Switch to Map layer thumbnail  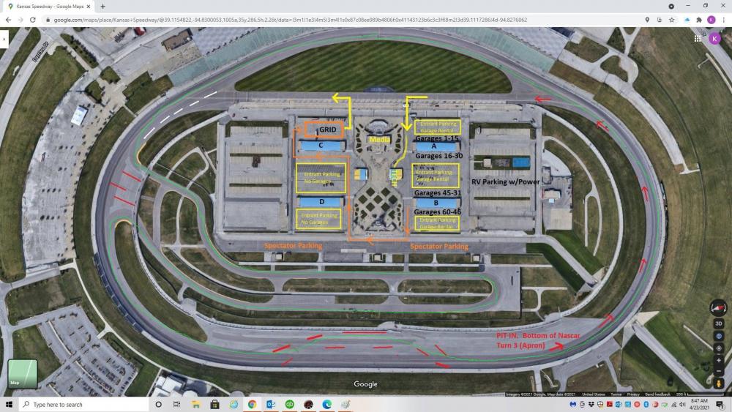(23, 374)
